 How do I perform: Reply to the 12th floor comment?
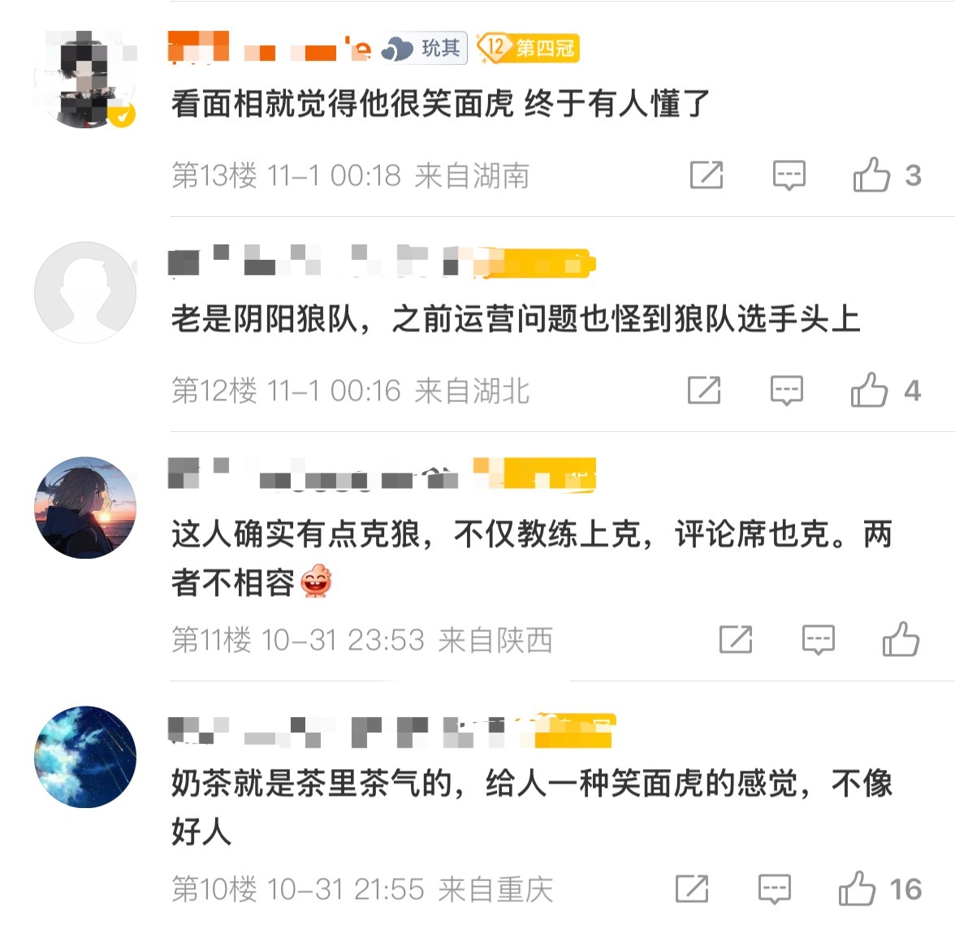coord(786,391)
